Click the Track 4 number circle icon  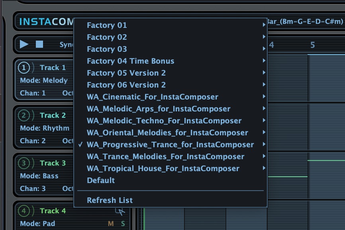[x=24, y=211]
